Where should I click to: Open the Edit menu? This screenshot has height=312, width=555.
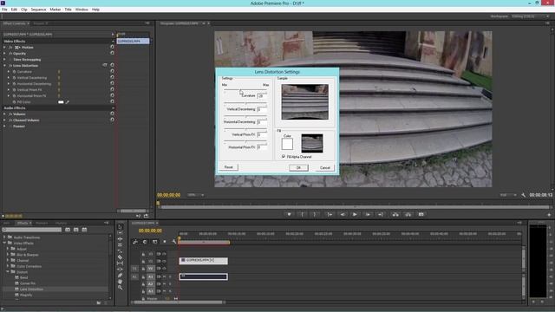[14, 10]
